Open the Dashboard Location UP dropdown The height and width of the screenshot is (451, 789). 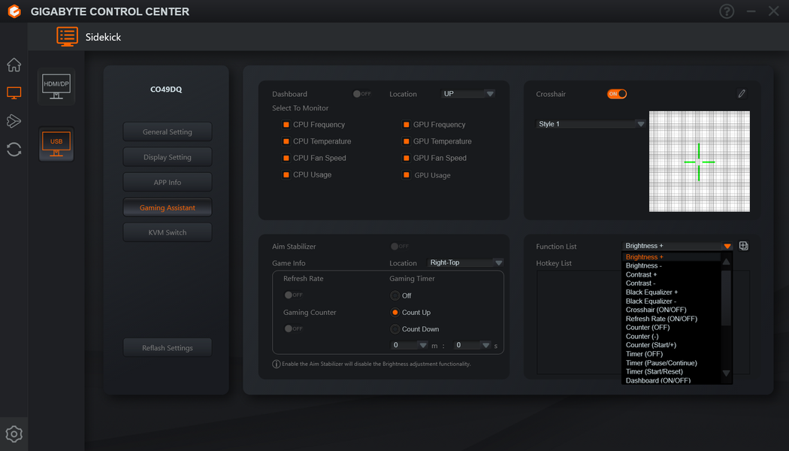click(x=468, y=94)
